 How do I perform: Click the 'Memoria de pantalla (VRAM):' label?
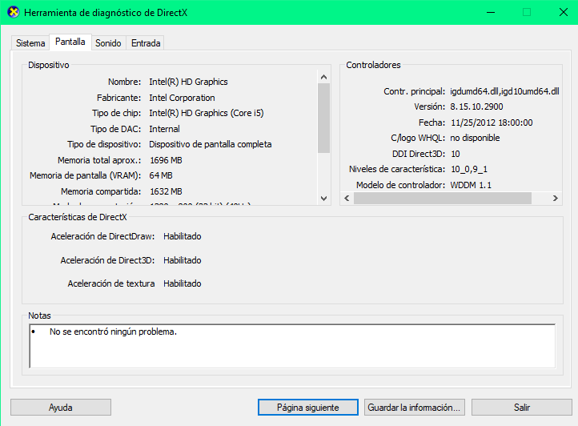tap(85, 175)
